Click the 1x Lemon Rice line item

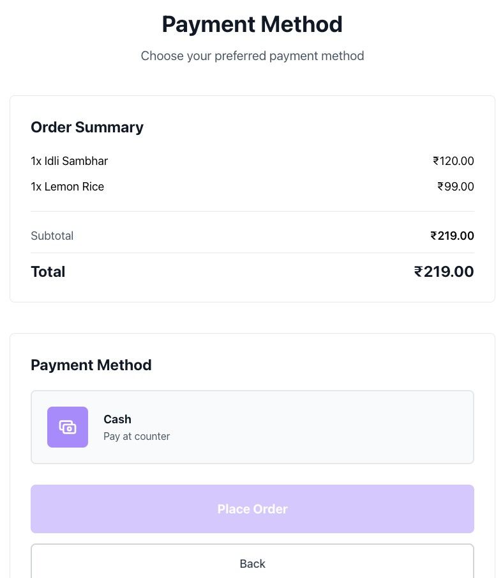point(68,187)
